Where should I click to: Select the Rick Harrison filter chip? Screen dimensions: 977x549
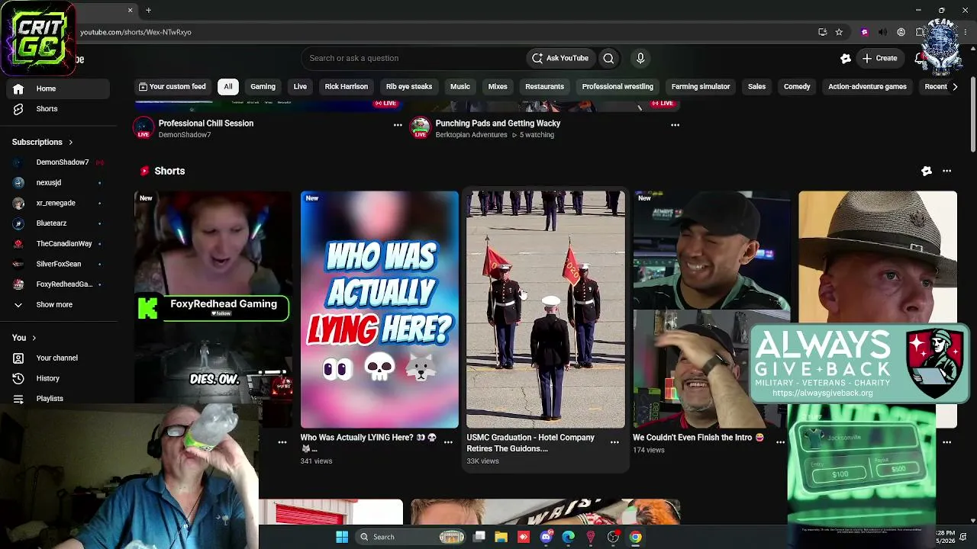coord(346,87)
